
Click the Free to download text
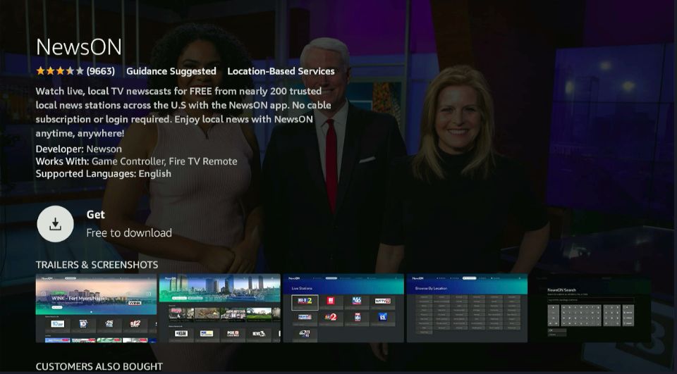(x=129, y=233)
